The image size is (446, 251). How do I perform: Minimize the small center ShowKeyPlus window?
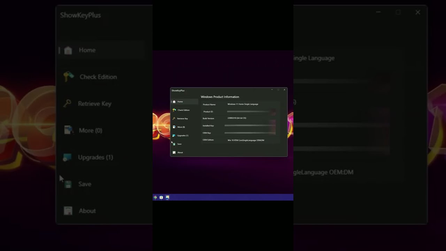272,90
